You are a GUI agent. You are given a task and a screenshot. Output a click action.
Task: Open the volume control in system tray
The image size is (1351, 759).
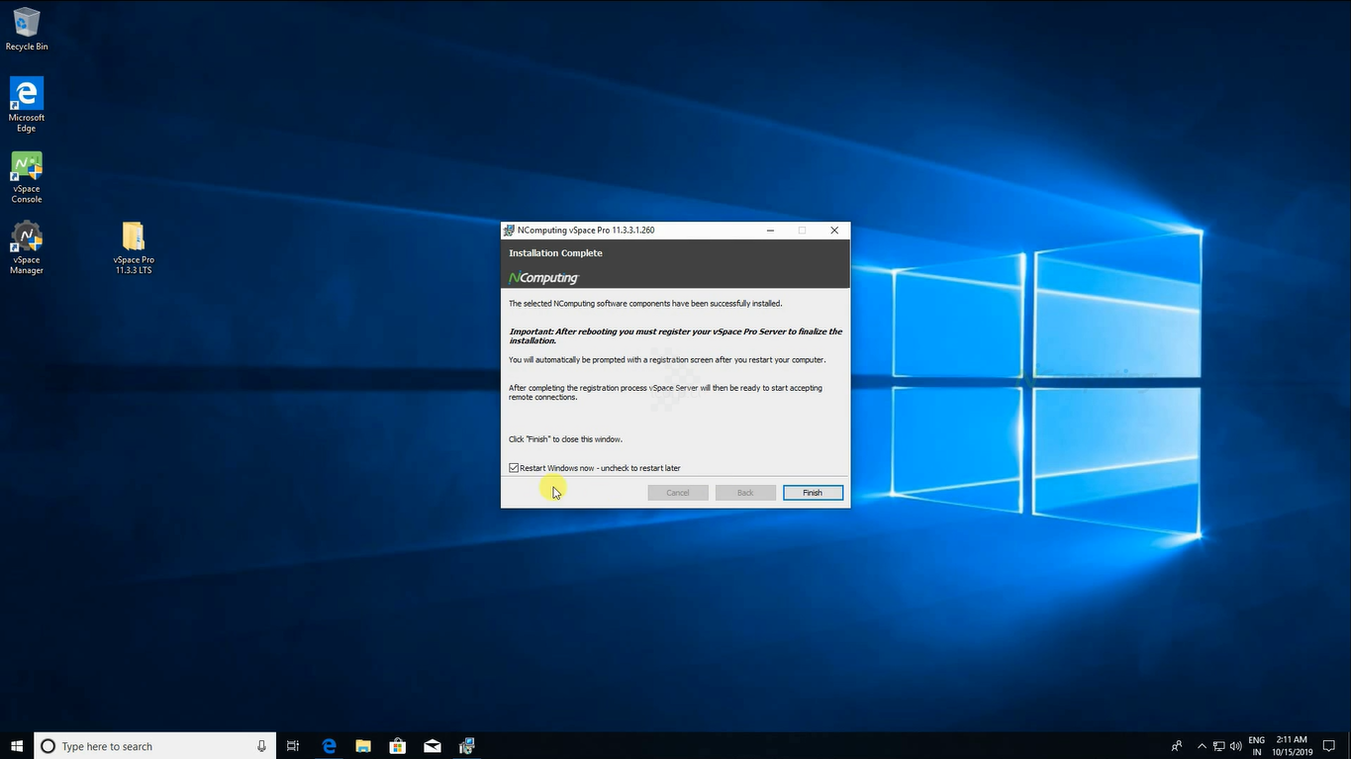[x=1234, y=746]
